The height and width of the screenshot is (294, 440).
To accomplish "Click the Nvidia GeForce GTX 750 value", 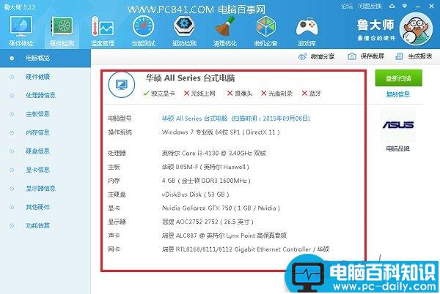I will tap(221, 208).
